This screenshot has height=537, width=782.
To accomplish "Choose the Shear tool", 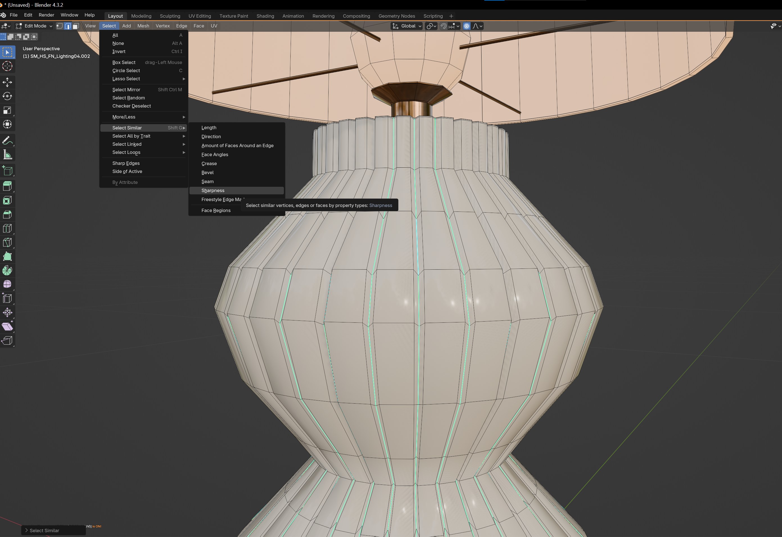I will 7,327.
